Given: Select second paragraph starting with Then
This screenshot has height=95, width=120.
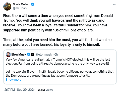Looking at the screenshot, I should [x=57, y=42].
